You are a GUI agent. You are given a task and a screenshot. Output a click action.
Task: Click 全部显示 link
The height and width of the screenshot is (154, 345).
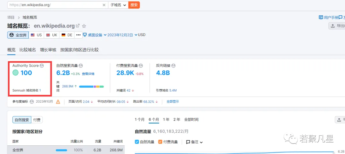pyautogui.click(x=173, y=101)
